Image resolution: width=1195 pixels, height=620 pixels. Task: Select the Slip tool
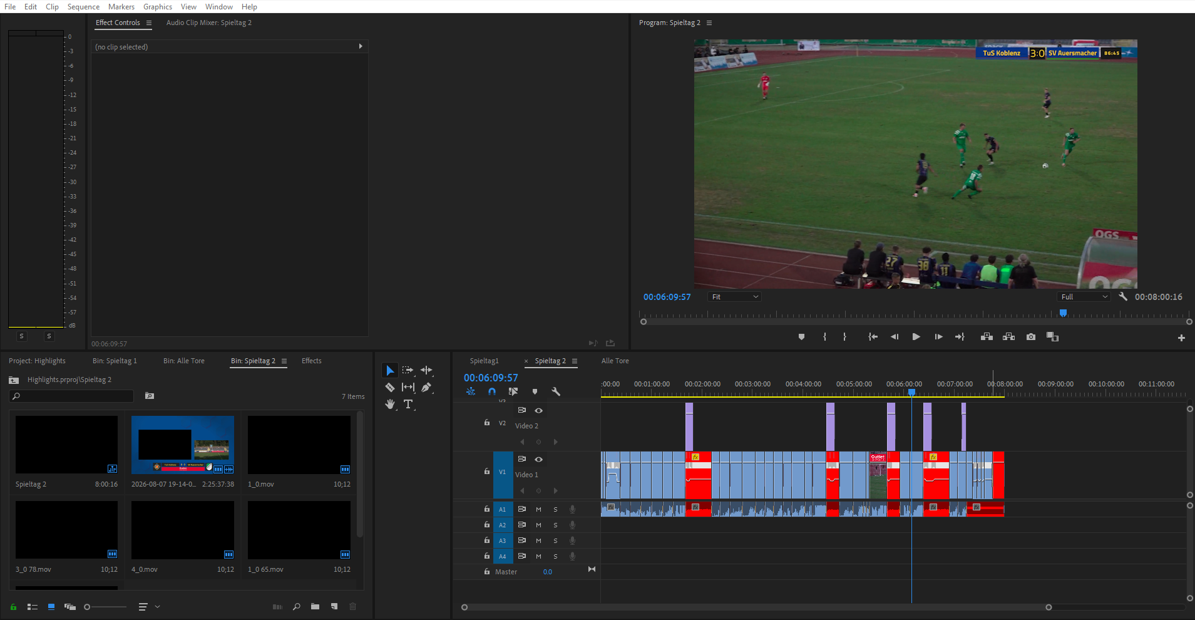pyautogui.click(x=408, y=387)
